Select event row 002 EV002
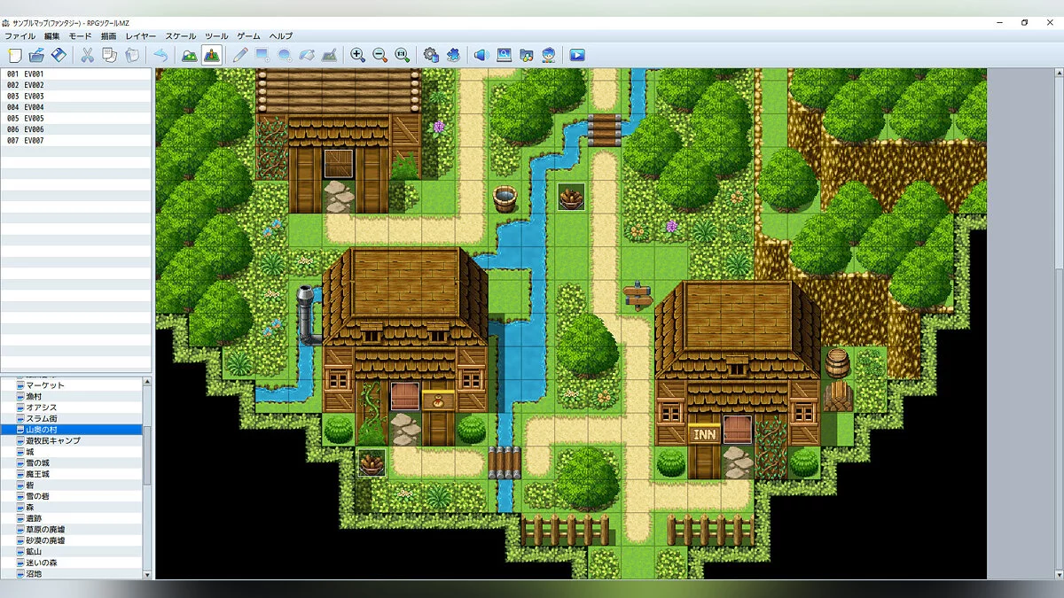1064x598 pixels. tap(76, 85)
